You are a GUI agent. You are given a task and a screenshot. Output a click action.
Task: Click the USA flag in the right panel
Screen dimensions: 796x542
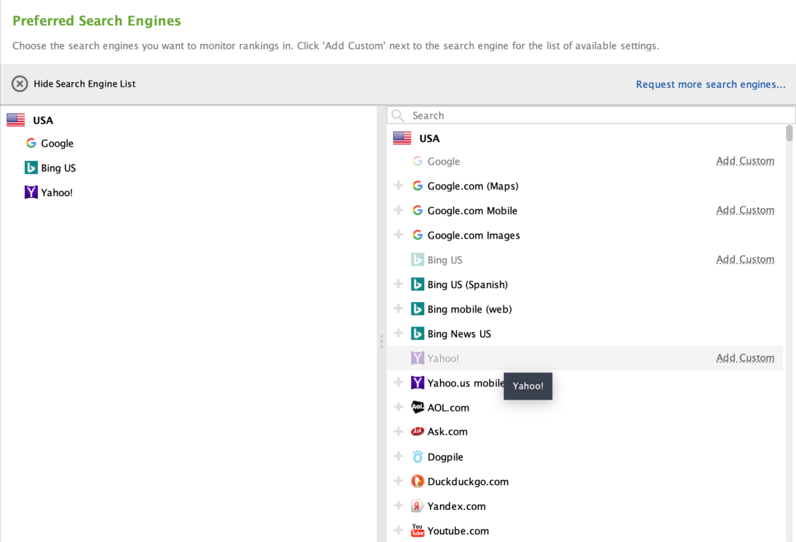[402, 138]
